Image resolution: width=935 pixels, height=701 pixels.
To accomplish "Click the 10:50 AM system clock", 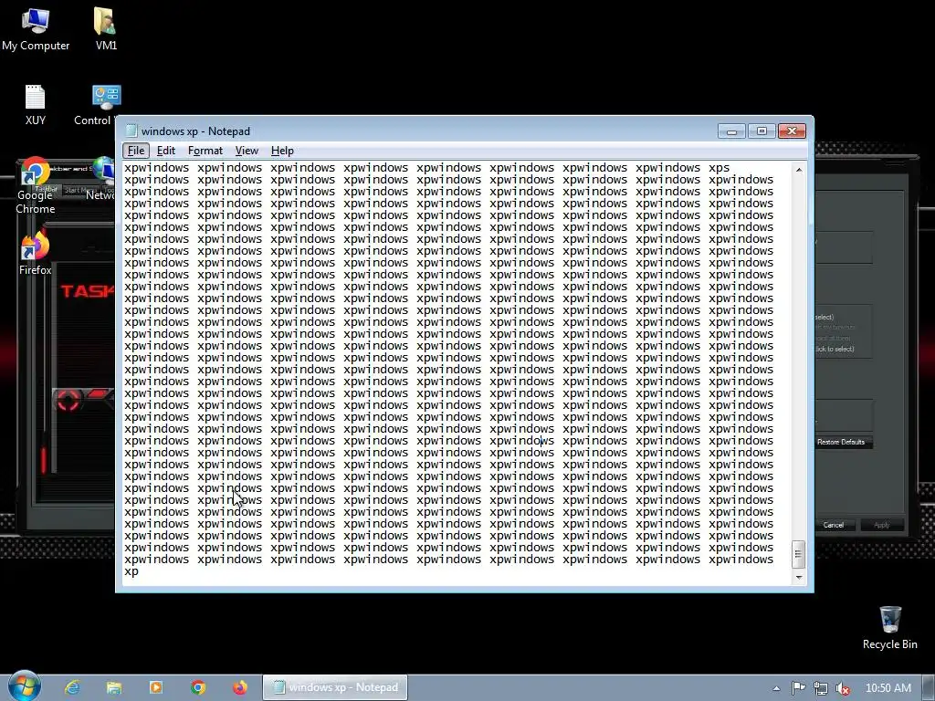I will click(888, 688).
